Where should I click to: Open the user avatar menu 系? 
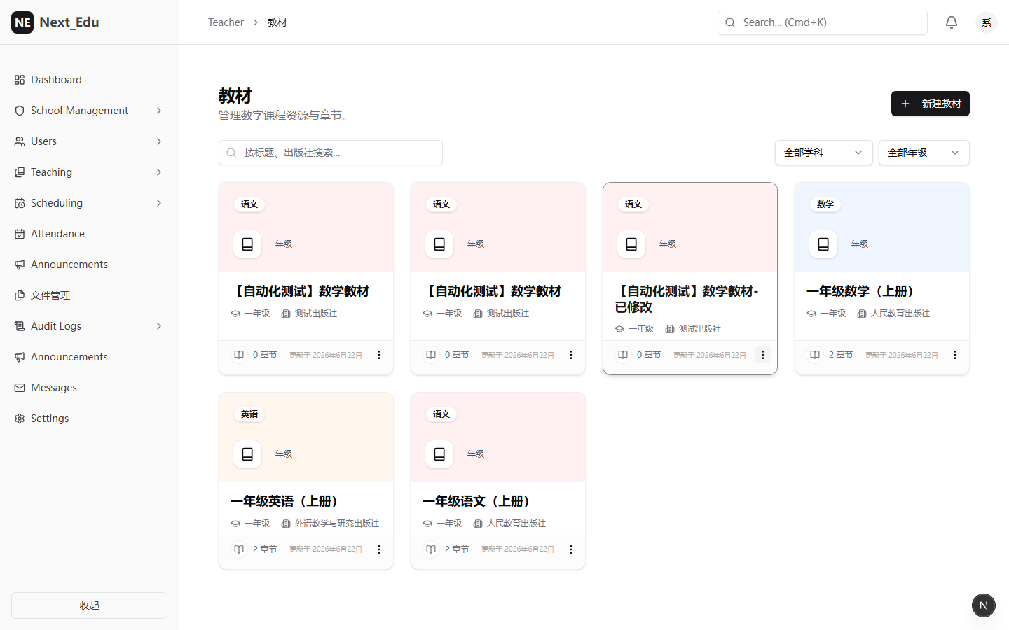[x=987, y=22]
